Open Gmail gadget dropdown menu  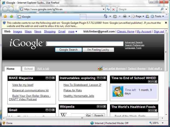(x=47, y=110)
